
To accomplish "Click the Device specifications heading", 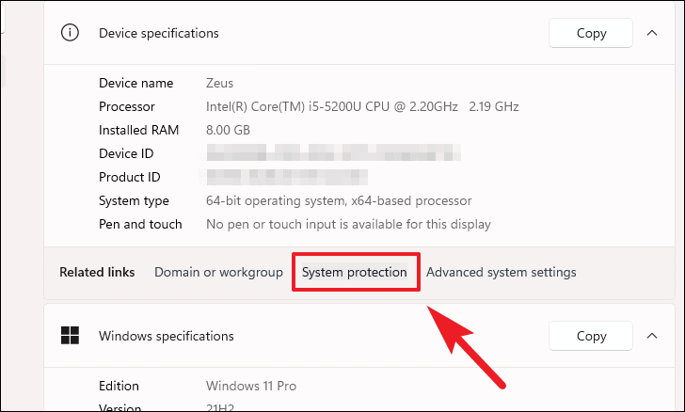I will [x=158, y=33].
